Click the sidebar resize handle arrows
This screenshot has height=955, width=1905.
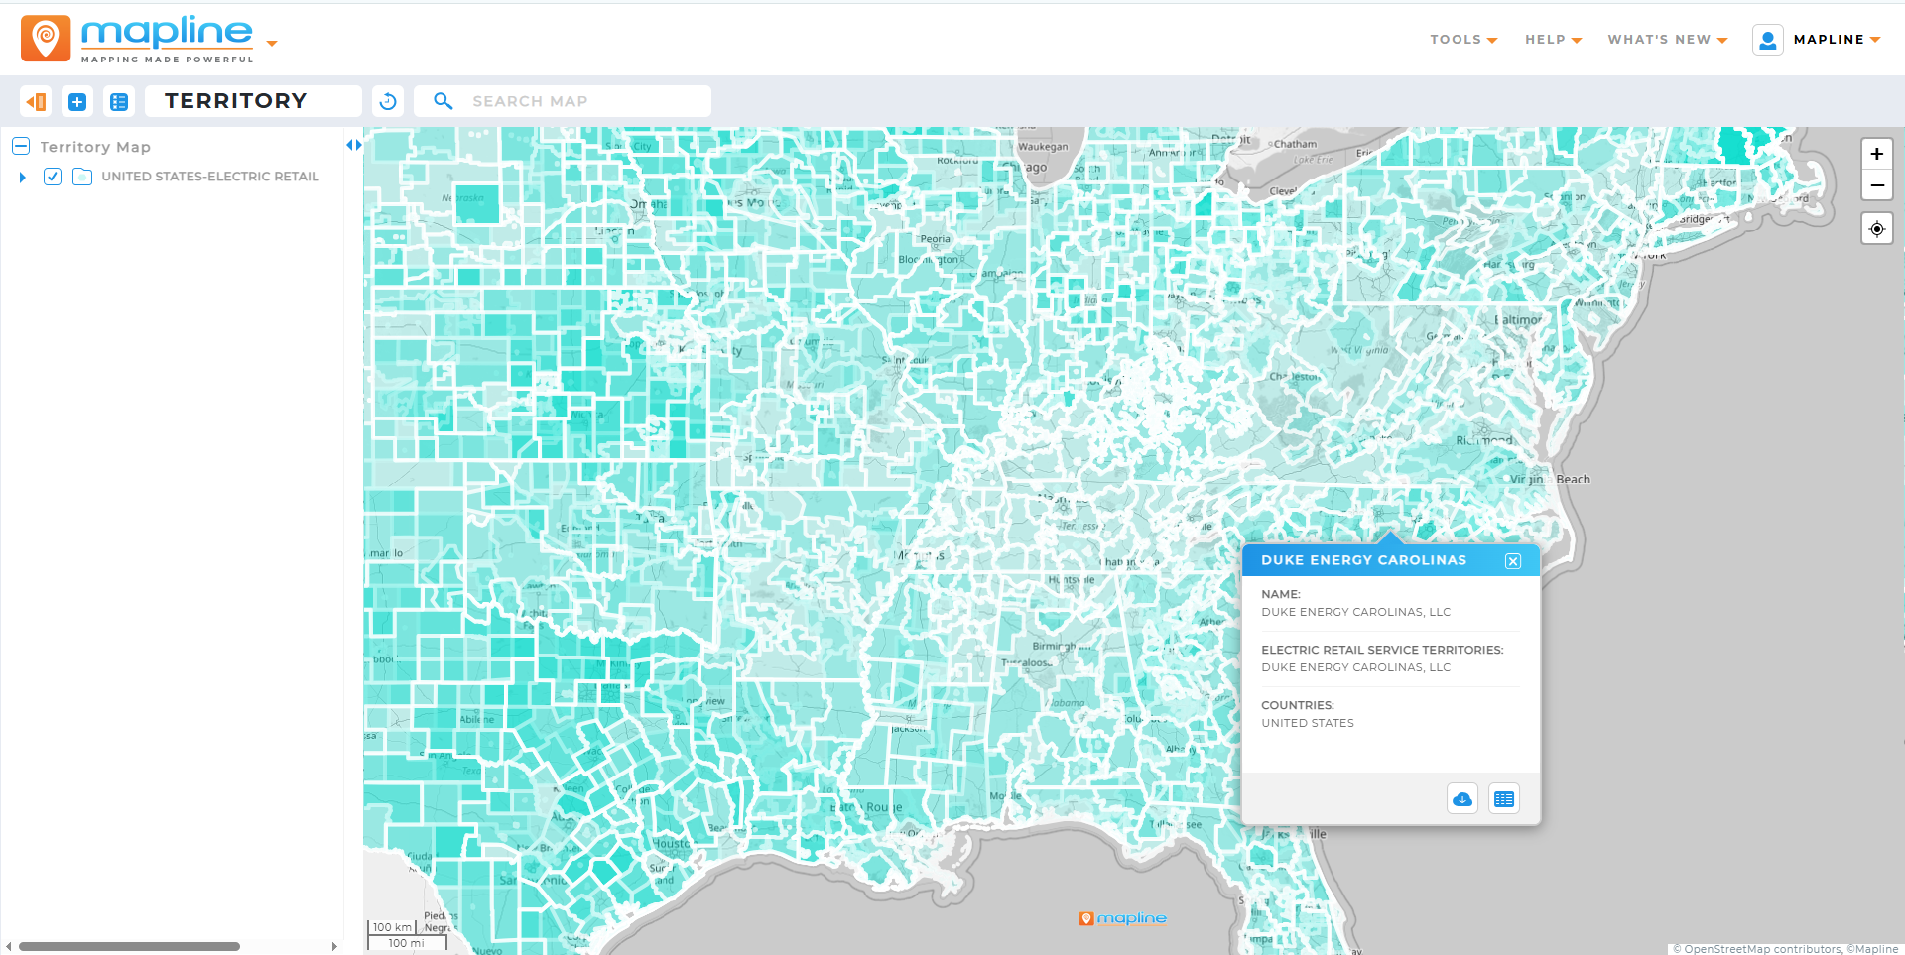354,145
